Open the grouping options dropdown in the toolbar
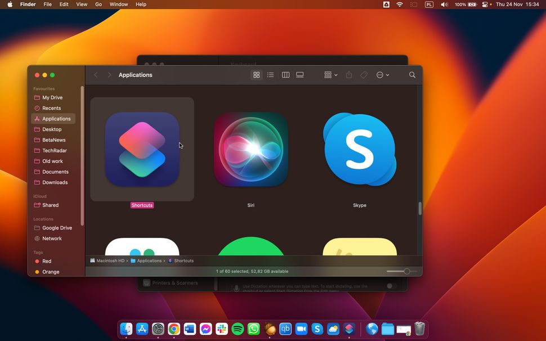This screenshot has height=341, width=546. coord(329,74)
